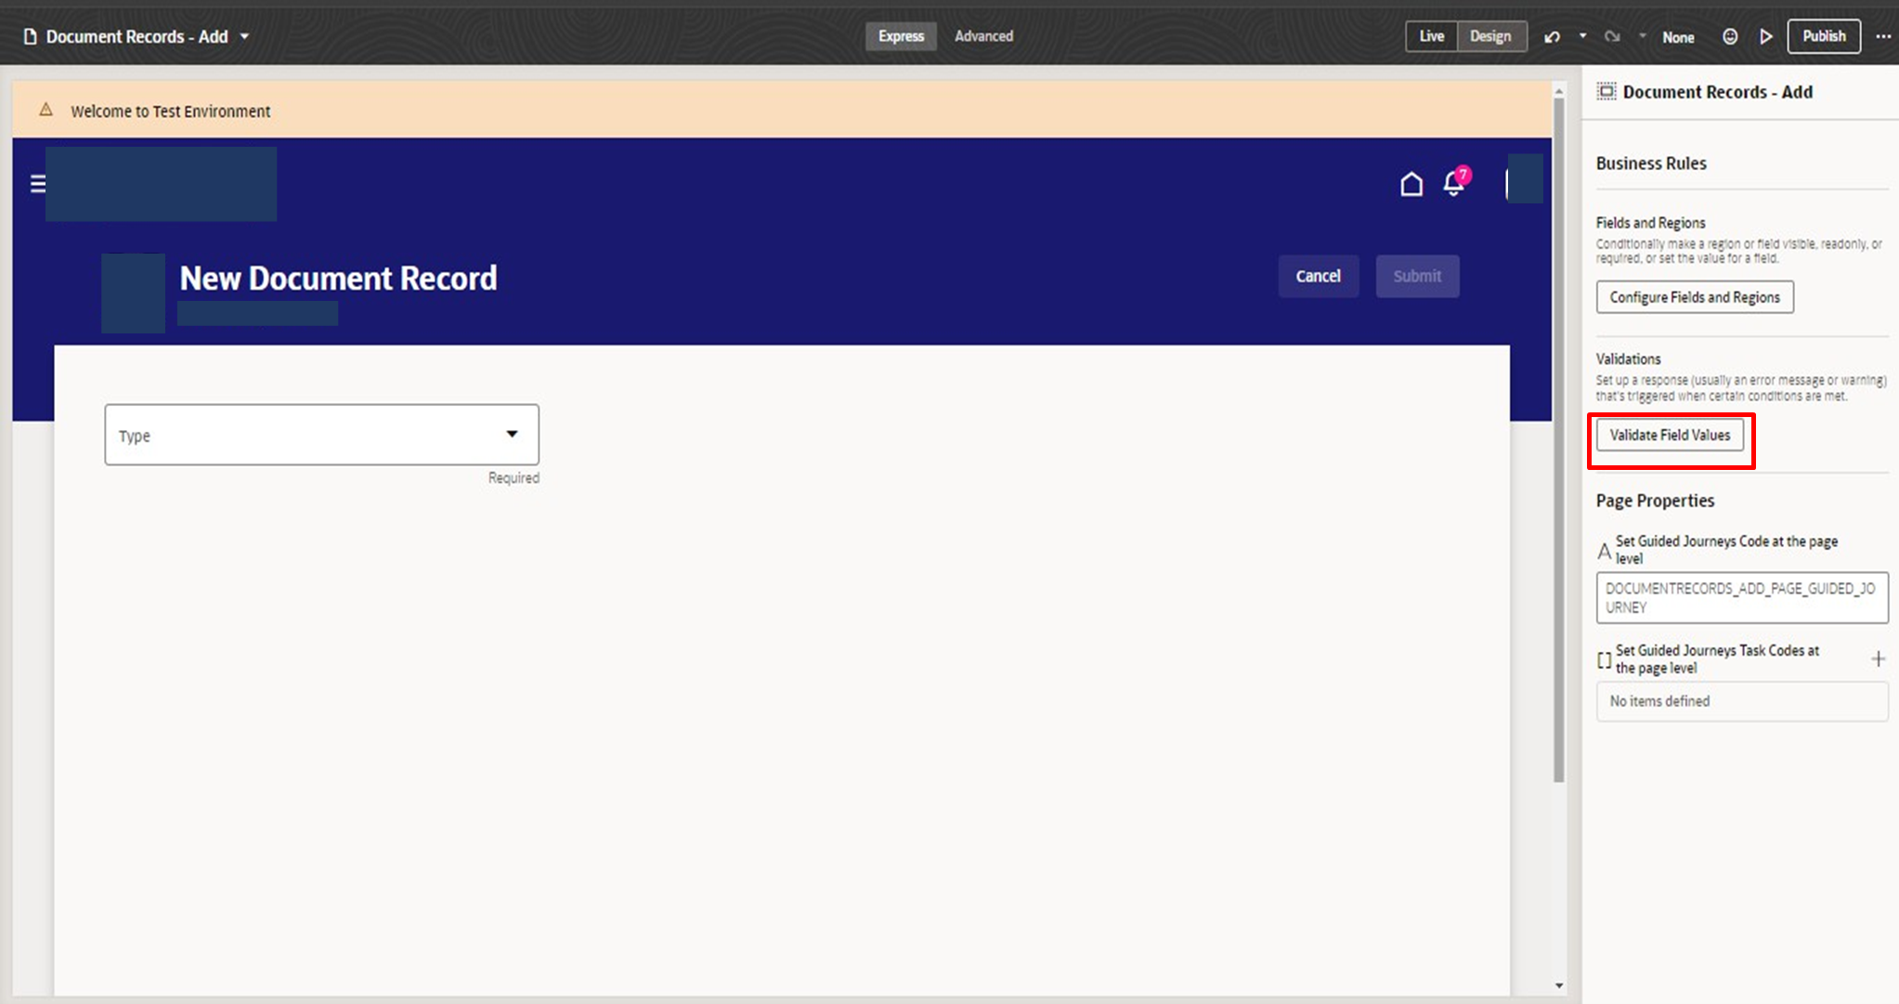Click the undo icon in the toolbar
Image resolution: width=1899 pixels, height=1004 pixels.
pyautogui.click(x=1552, y=35)
